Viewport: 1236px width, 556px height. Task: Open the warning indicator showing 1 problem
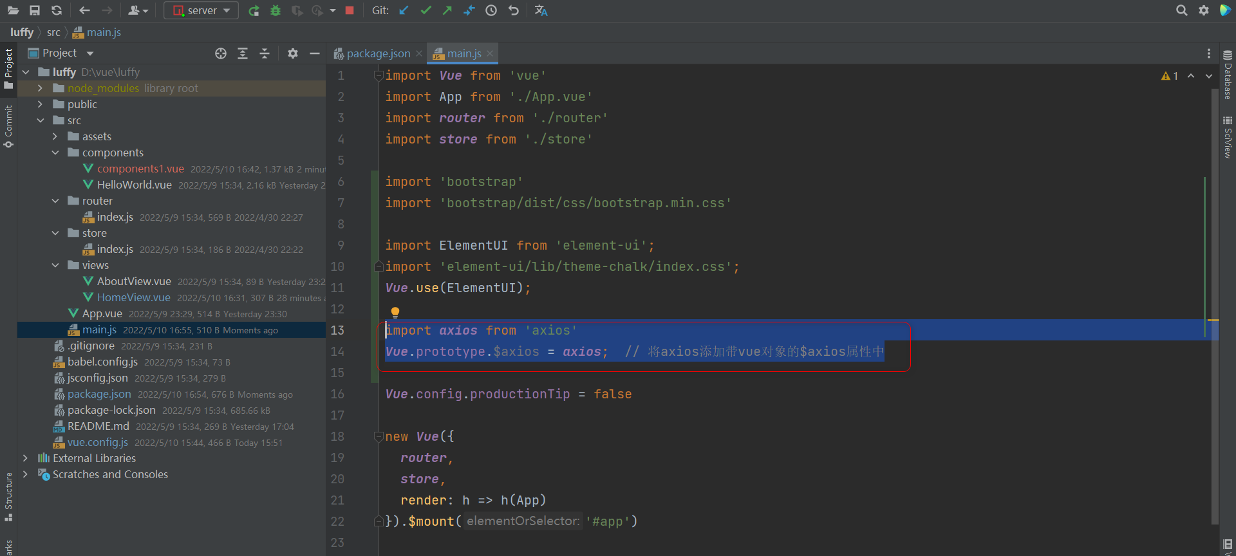pos(1170,76)
